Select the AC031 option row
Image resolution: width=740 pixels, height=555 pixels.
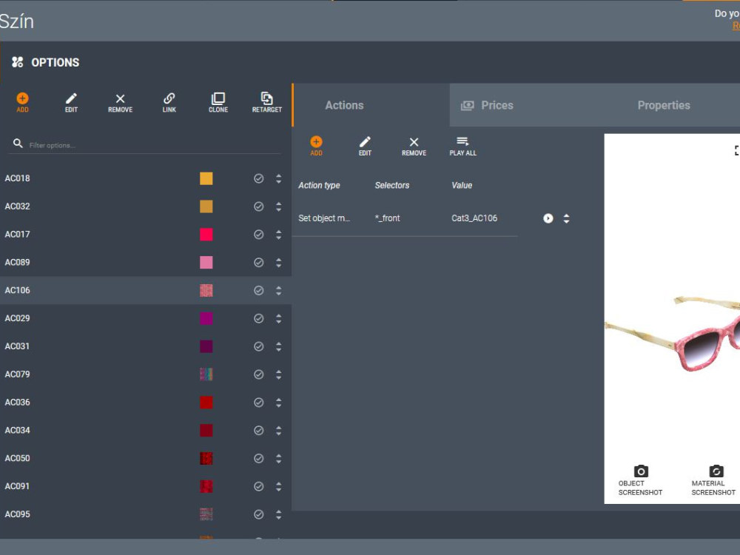[x=145, y=346]
